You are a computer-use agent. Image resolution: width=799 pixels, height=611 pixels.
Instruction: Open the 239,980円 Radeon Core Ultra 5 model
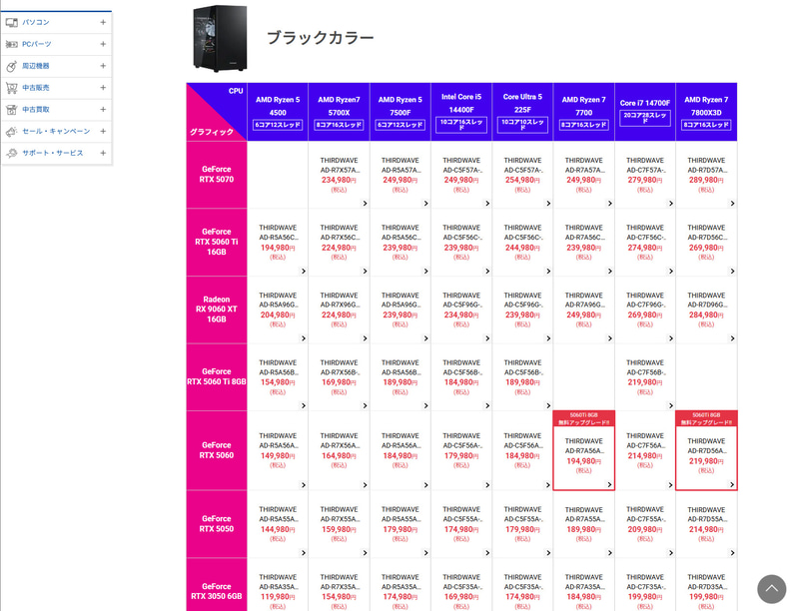[522, 309]
